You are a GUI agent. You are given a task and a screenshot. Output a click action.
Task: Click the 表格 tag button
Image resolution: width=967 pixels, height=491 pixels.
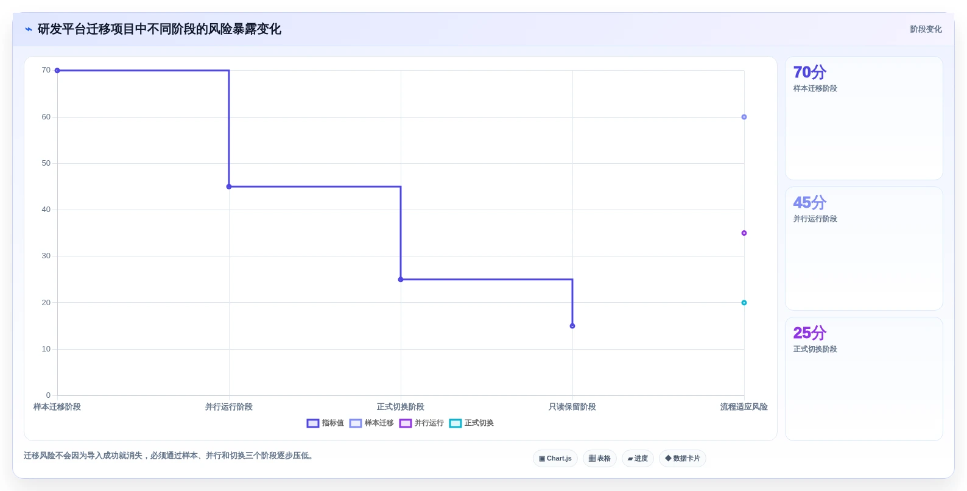[600, 459]
